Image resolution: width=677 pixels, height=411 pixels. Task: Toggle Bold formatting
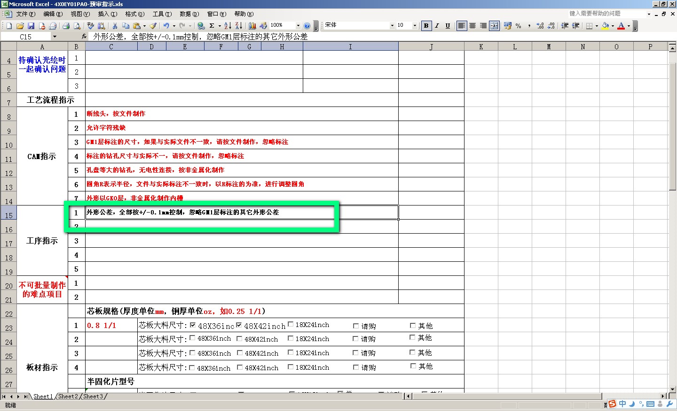[426, 26]
